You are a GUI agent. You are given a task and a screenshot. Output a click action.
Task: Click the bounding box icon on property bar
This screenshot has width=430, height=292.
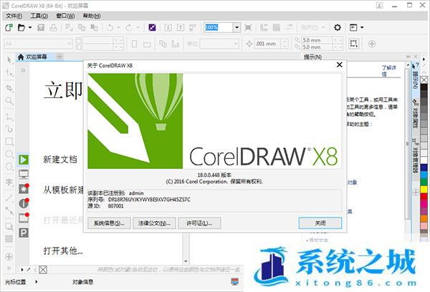coord(354,44)
